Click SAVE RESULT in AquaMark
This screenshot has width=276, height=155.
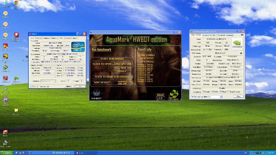click(102, 82)
